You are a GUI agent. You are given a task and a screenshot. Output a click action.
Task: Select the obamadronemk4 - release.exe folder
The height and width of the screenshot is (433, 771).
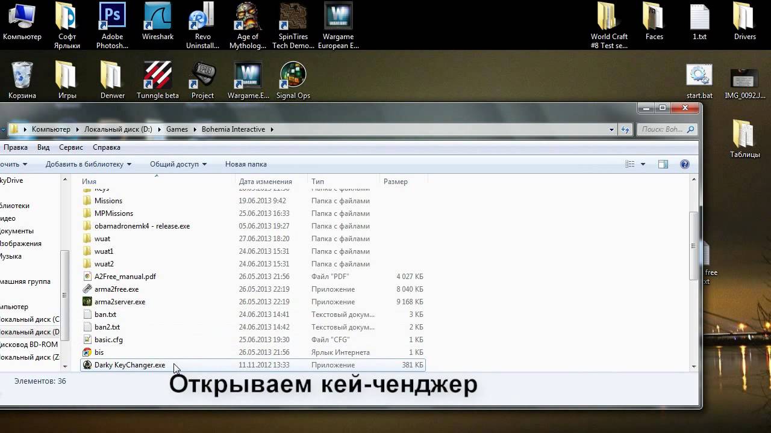click(253, 226)
